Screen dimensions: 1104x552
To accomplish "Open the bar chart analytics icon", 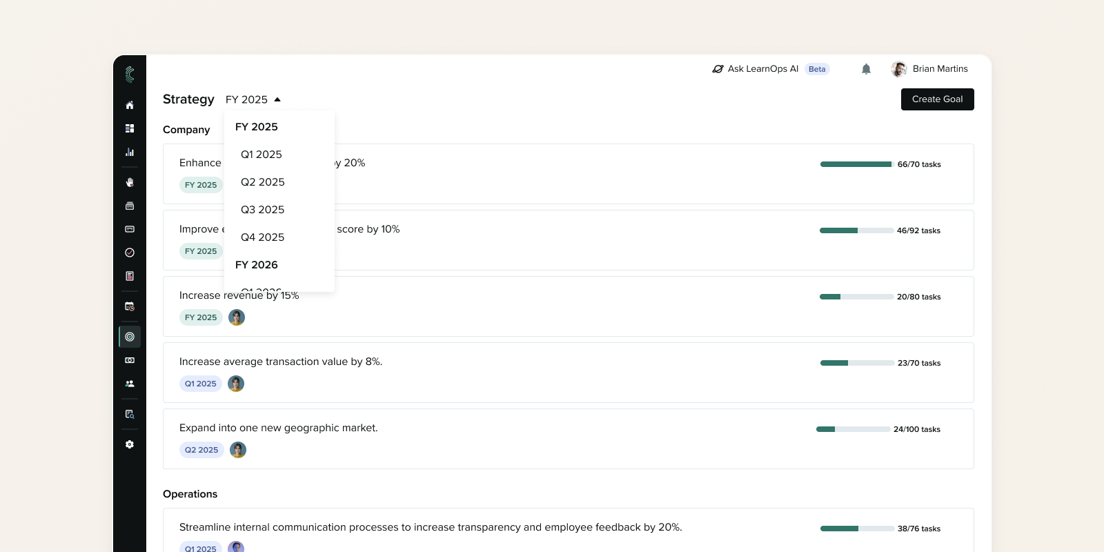I will pyautogui.click(x=130, y=152).
